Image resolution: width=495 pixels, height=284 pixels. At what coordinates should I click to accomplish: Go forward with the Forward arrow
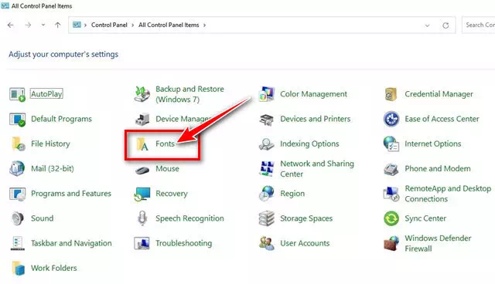[x=28, y=25]
